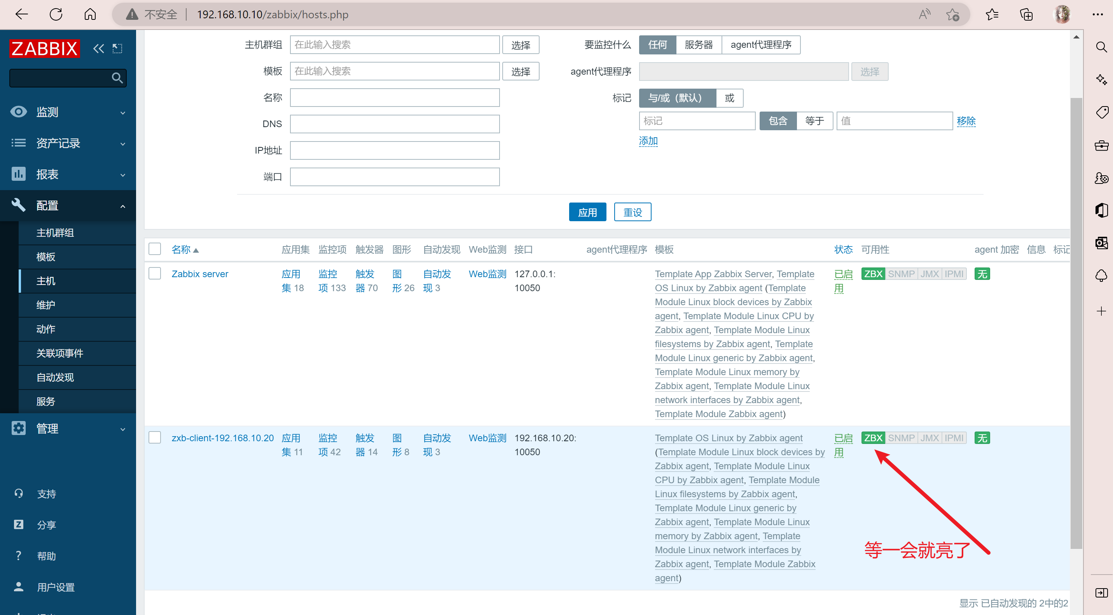Select 服务器 monitoring filter option
Image resolution: width=1113 pixels, height=615 pixels.
point(699,45)
